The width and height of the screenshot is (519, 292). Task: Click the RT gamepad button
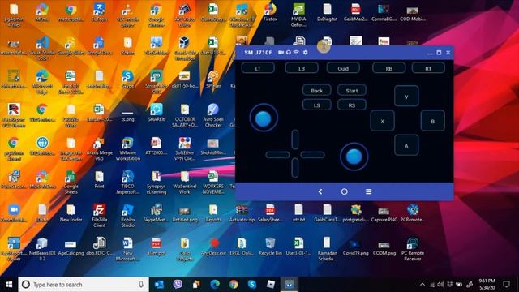pyautogui.click(x=428, y=68)
